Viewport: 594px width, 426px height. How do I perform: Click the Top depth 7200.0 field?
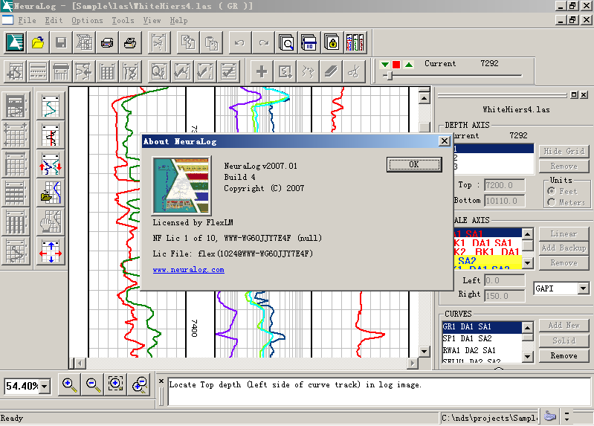click(505, 185)
